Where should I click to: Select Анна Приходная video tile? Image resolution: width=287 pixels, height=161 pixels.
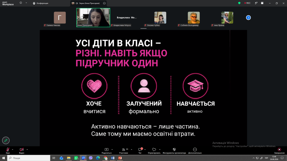[93, 18]
